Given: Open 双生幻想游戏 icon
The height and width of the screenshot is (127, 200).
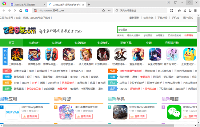Looking at the screenshot, I should pos(155,54).
